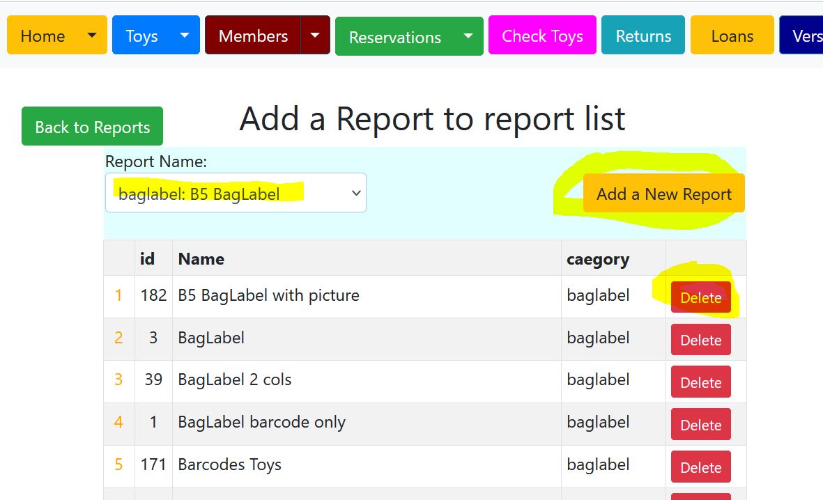Expand the Reservations dropdown arrow

[468, 36]
